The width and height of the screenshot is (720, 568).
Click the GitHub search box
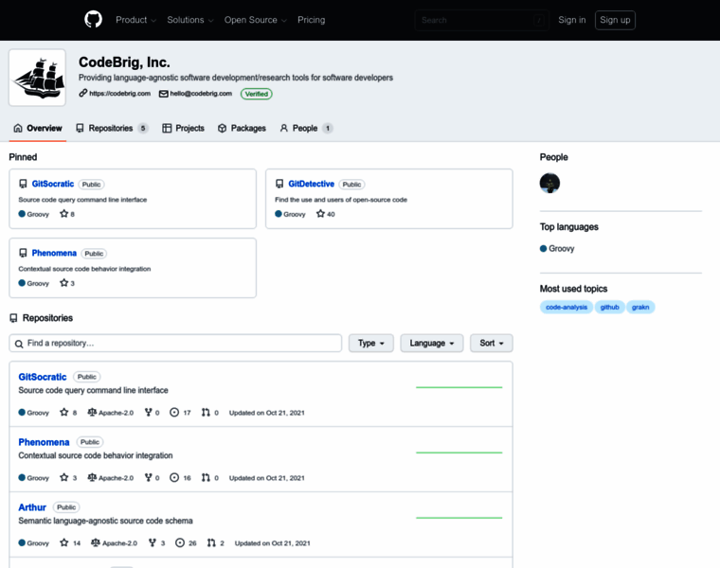481,20
